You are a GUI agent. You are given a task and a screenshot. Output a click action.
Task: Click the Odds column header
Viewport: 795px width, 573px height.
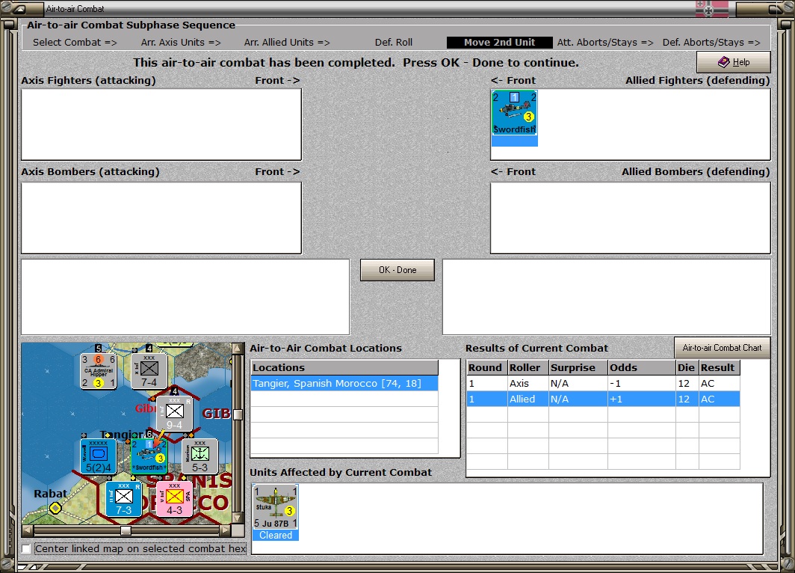click(x=642, y=367)
